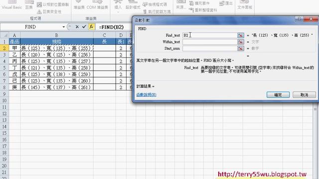
Task: Click the fx Insert Function button
Action: click(91, 26)
